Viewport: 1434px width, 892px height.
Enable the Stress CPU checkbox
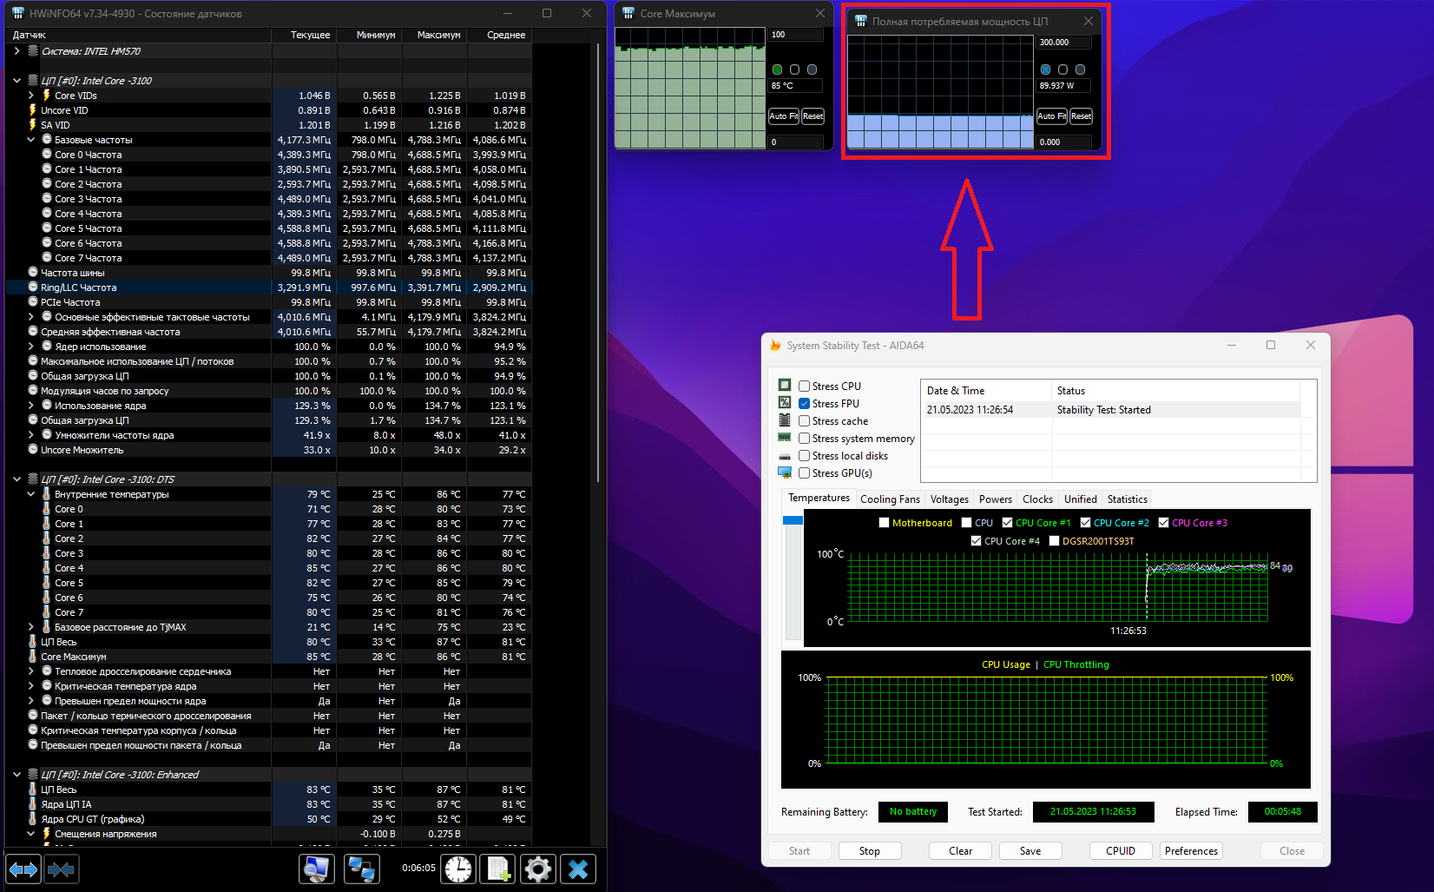tap(805, 386)
